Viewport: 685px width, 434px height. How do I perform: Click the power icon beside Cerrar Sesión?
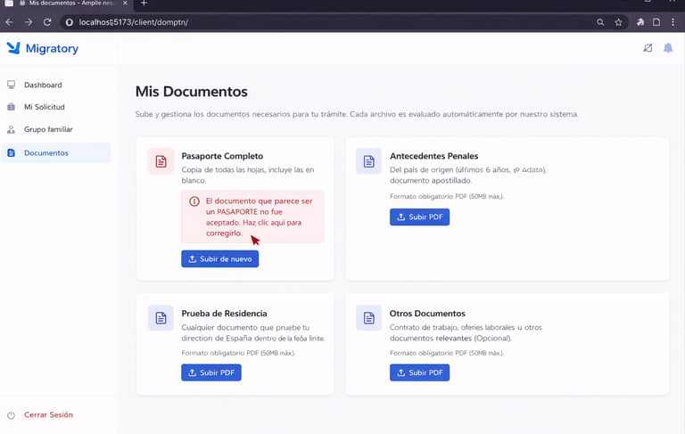(11, 415)
